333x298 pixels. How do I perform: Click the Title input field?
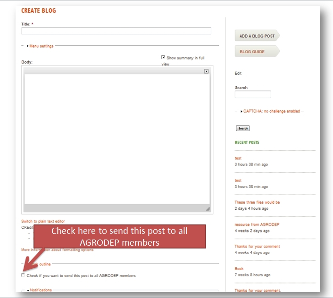coord(116,31)
